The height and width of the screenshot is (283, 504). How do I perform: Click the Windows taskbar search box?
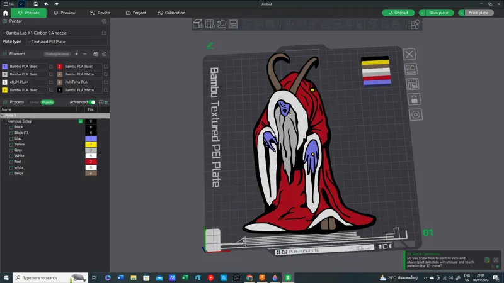click(x=50, y=277)
